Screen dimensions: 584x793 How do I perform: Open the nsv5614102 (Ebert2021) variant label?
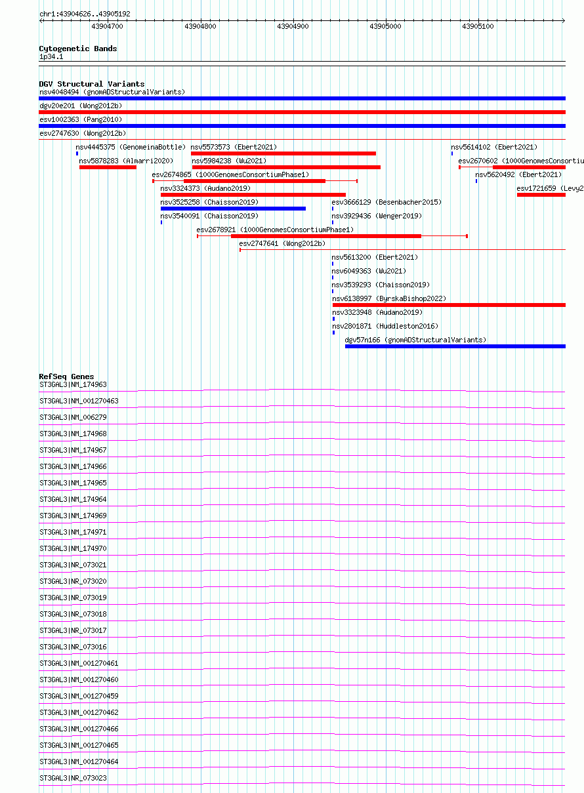pos(494,147)
